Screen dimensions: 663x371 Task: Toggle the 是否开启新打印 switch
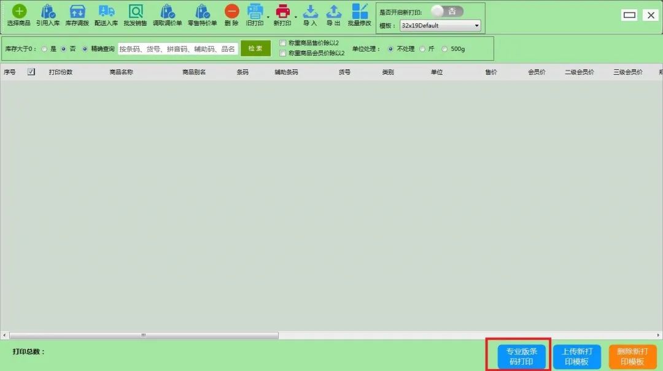[x=446, y=12]
